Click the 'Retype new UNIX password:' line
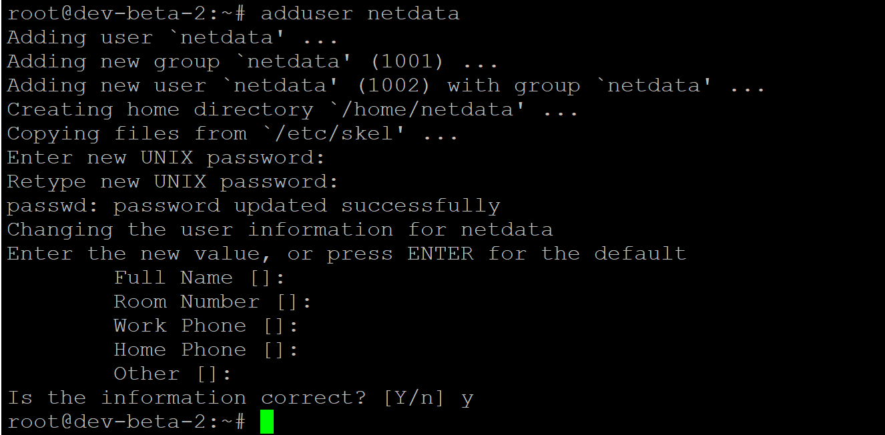The height and width of the screenshot is (435, 885). 173,181
